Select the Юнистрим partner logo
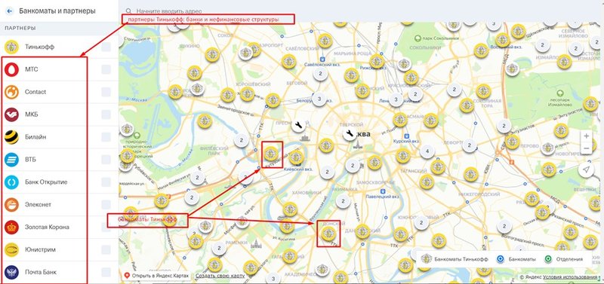The image size is (604, 284). tap(11, 250)
